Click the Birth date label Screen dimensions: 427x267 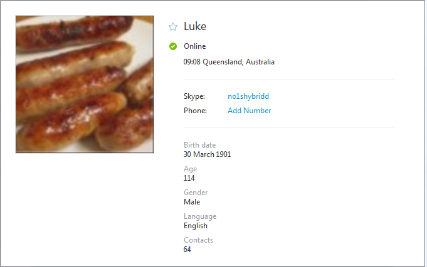pyautogui.click(x=199, y=145)
